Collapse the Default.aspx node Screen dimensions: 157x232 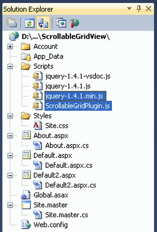click(x=10, y=155)
